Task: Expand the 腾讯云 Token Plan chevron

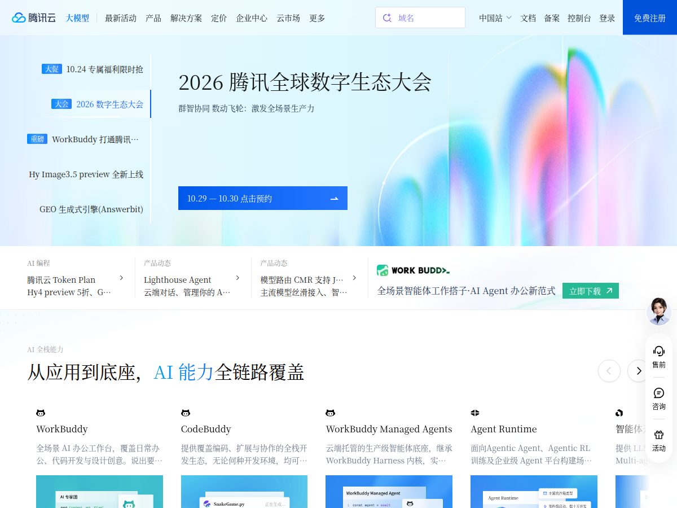Action: click(x=121, y=278)
